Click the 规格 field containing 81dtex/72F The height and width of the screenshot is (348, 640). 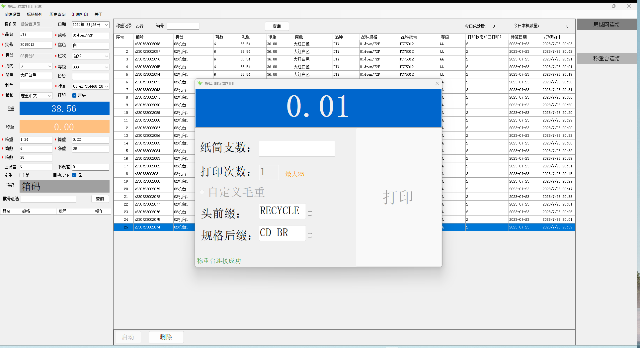click(91, 35)
